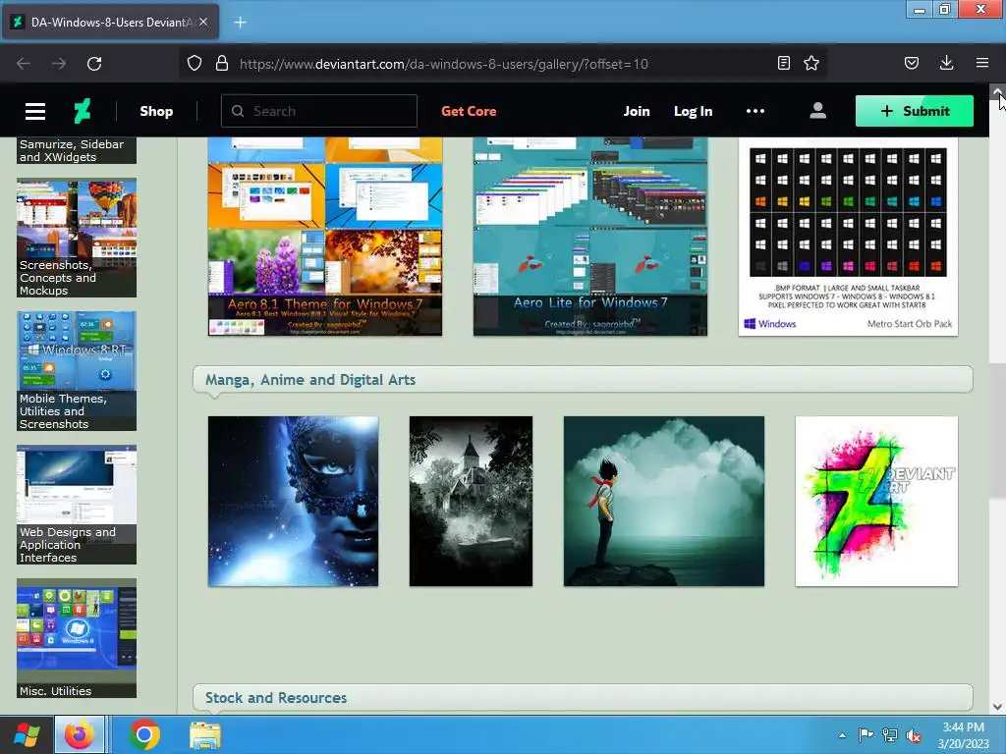Open the boy with red scarf artwork
The height and width of the screenshot is (754, 1006).
[664, 501]
